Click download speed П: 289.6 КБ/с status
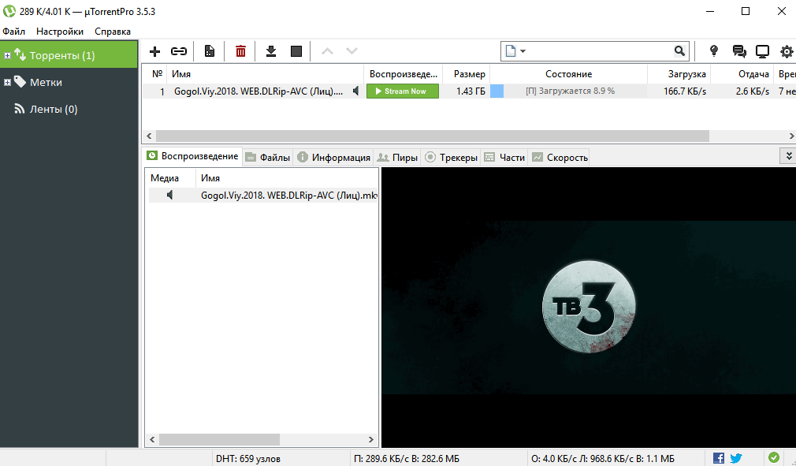 tap(407, 459)
